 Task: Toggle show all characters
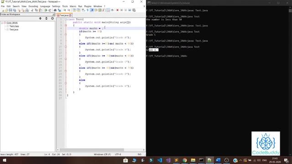point(88,10)
